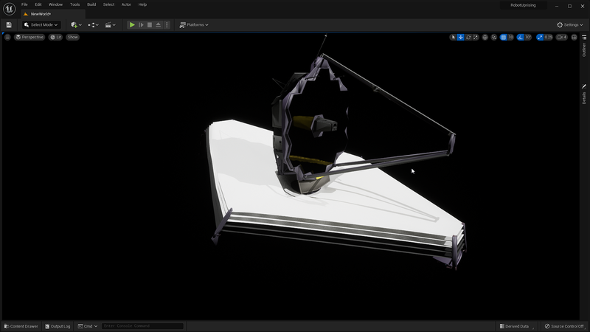The height and width of the screenshot is (332, 590).
Task: Toggle grid position snapping
Action: [504, 37]
